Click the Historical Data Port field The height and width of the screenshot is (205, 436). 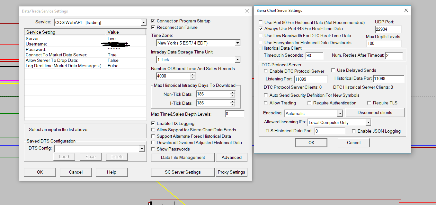tap(388, 78)
